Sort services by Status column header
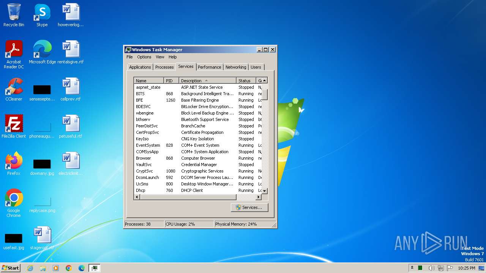486x273 pixels. (x=246, y=81)
